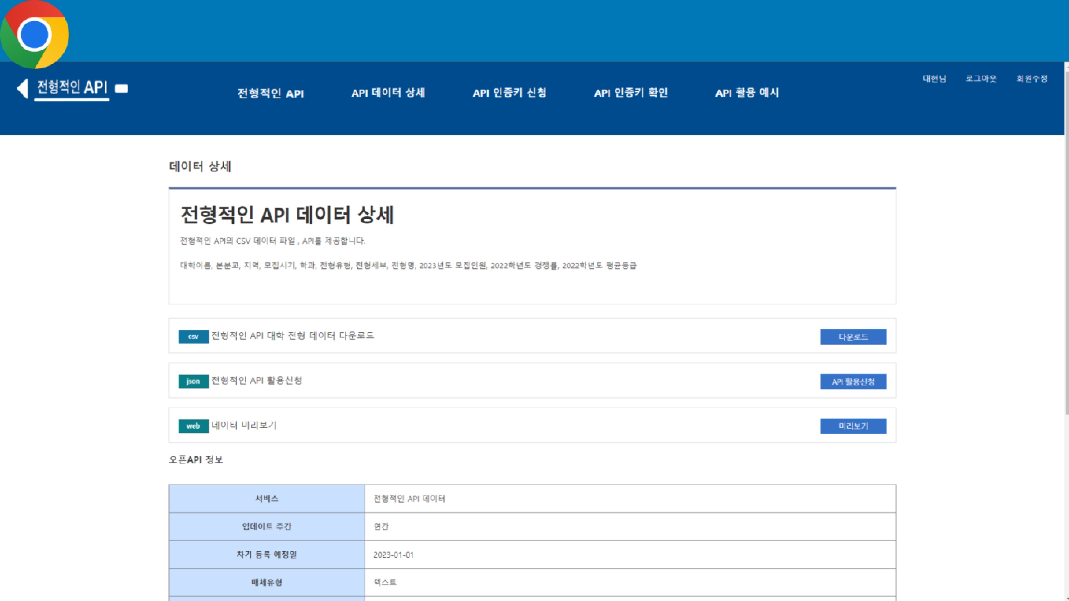Click the small white rectangle beside the logo

pyautogui.click(x=121, y=88)
